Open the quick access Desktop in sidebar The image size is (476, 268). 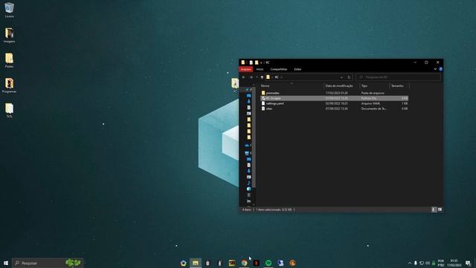tap(248, 95)
